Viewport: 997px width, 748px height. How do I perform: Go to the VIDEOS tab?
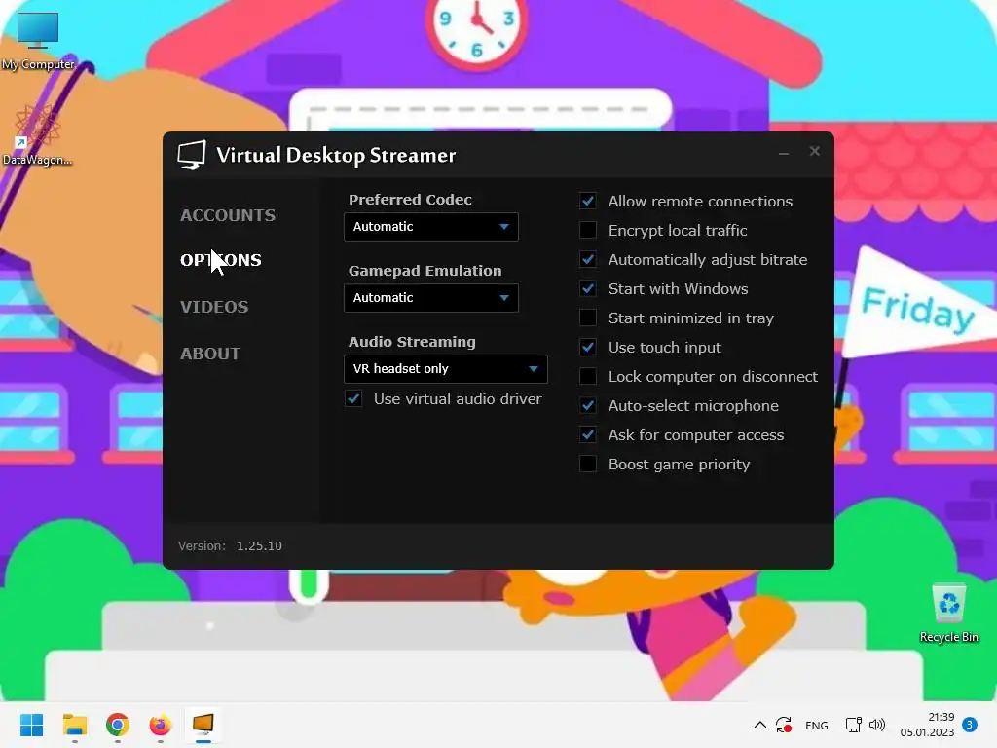(214, 307)
